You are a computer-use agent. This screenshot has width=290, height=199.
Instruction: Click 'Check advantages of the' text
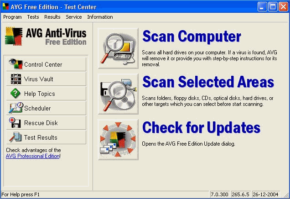tap(33, 150)
